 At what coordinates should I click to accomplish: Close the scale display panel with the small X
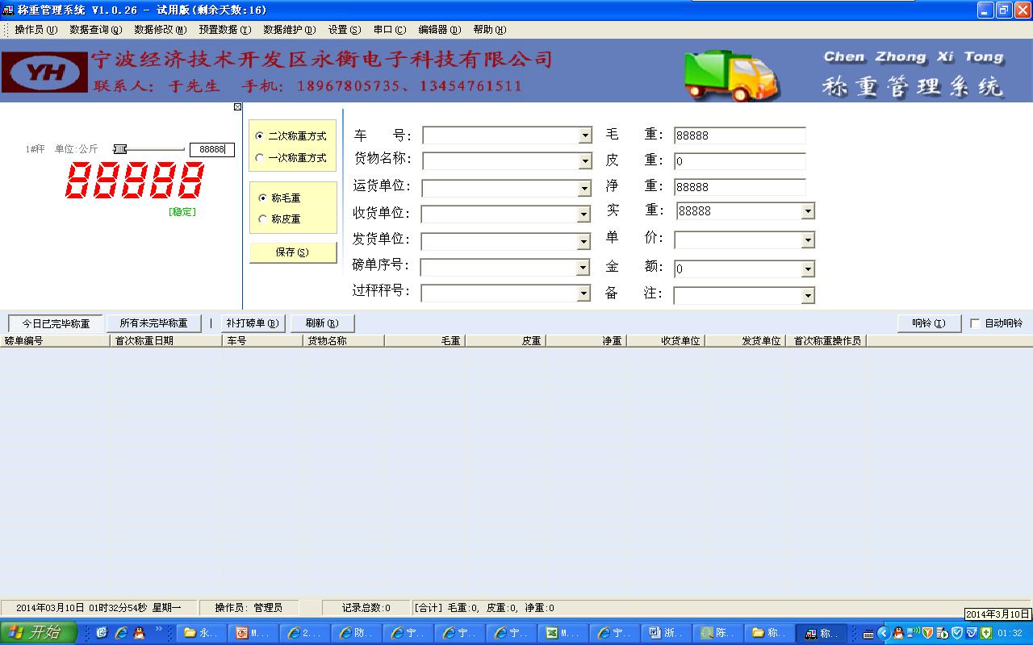237,107
